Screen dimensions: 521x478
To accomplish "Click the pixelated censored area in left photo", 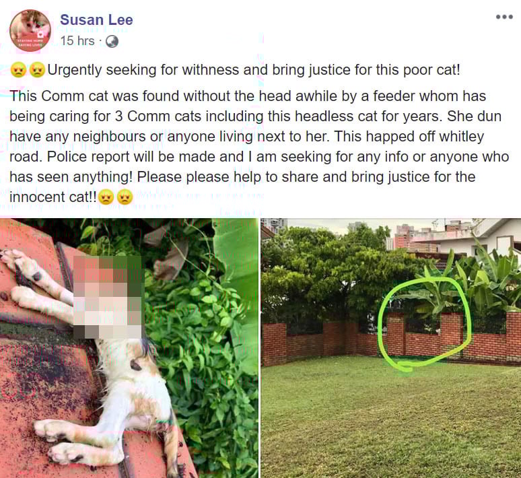I will tap(108, 297).
